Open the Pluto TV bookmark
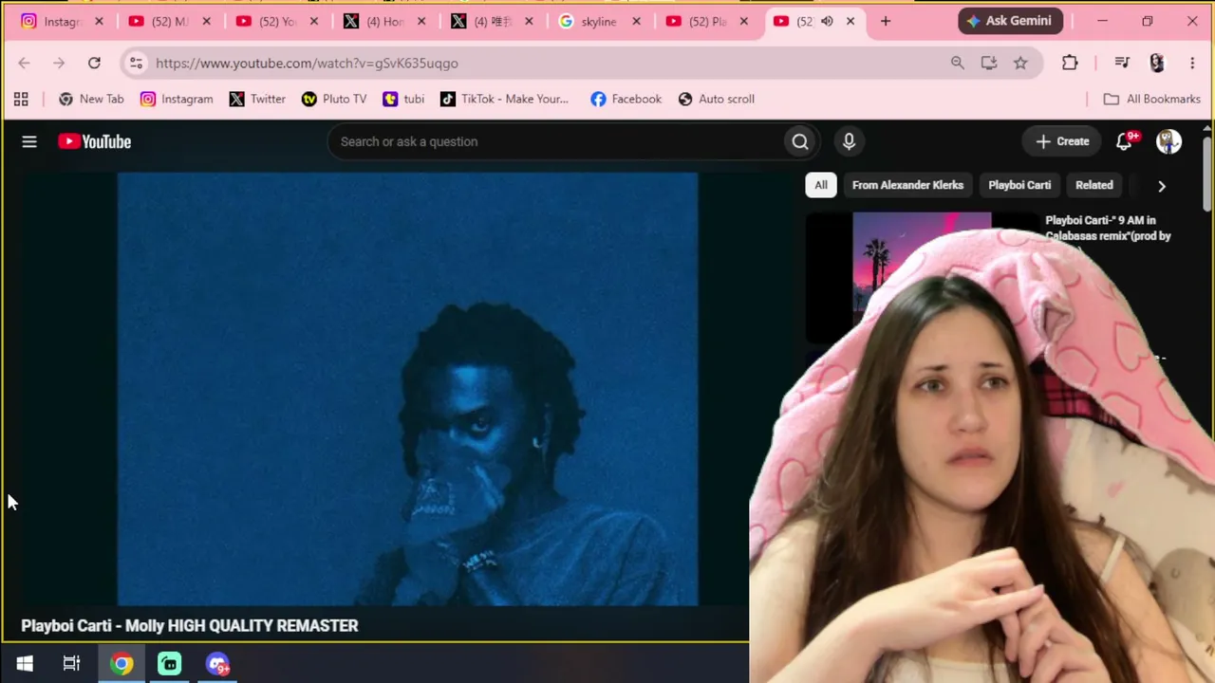Image resolution: width=1215 pixels, height=683 pixels. click(334, 99)
